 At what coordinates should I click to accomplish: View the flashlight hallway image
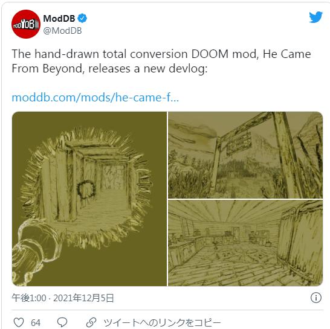(89, 199)
